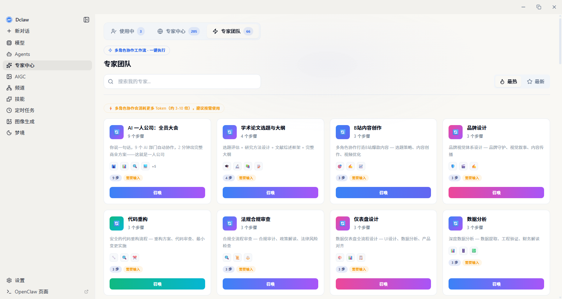The width and height of the screenshot is (562, 299).
Task: Open the OpenClaw 页面 link
Action: coord(47,292)
